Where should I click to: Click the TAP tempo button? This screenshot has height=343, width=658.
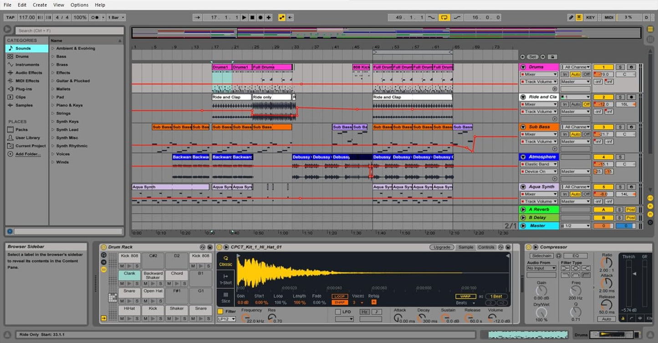pyautogui.click(x=10, y=17)
